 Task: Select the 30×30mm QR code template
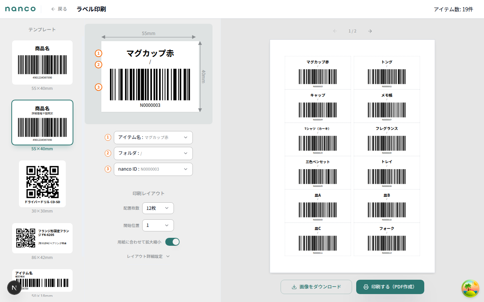42,183
